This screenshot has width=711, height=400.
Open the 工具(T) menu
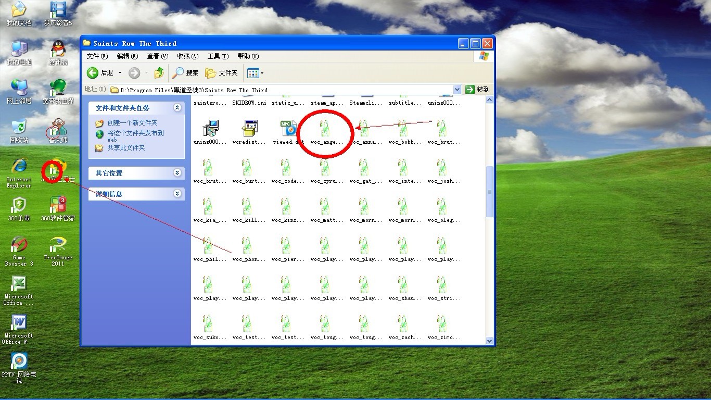[218, 56]
